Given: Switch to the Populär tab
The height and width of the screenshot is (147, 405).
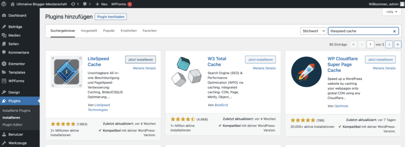Looking at the screenshot, I should (109, 31).
